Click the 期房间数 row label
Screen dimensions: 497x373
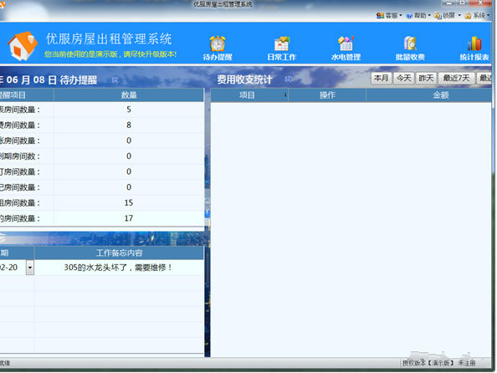(20, 156)
